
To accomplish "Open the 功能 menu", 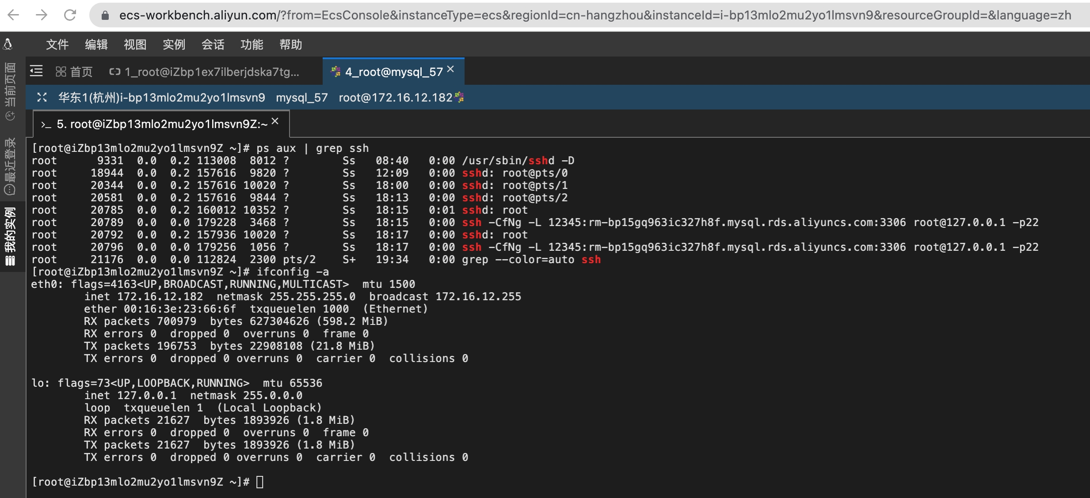I will (x=252, y=45).
